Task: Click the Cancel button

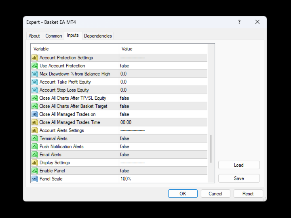Action: [x=215, y=193]
